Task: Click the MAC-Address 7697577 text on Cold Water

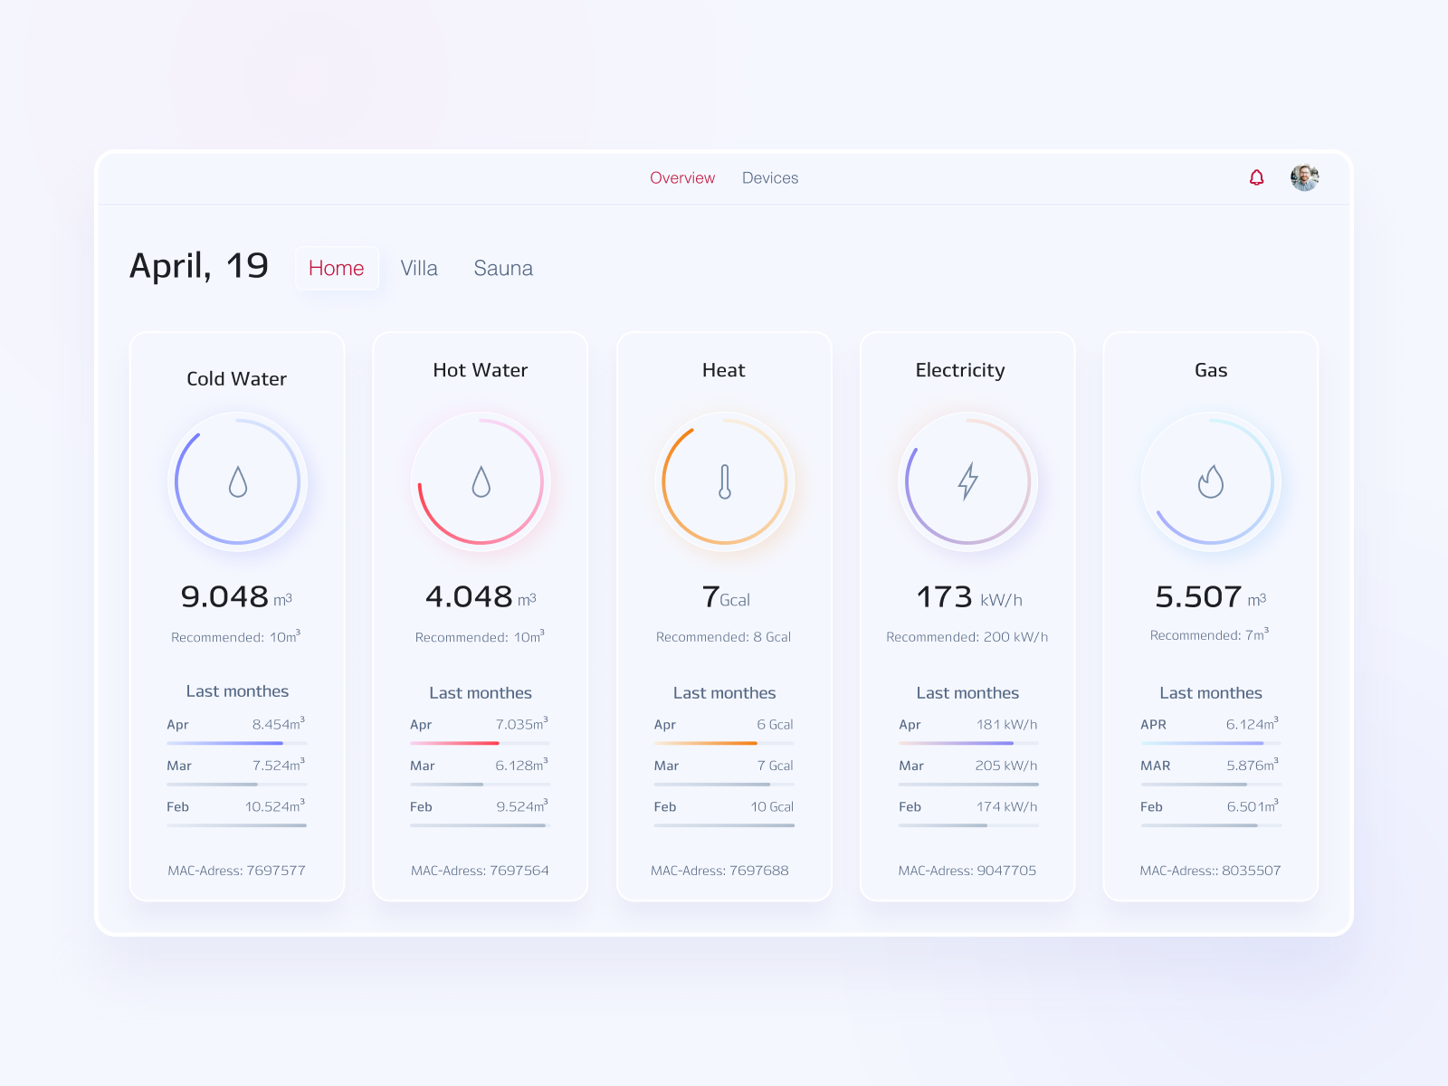Action: (x=237, y=870)
